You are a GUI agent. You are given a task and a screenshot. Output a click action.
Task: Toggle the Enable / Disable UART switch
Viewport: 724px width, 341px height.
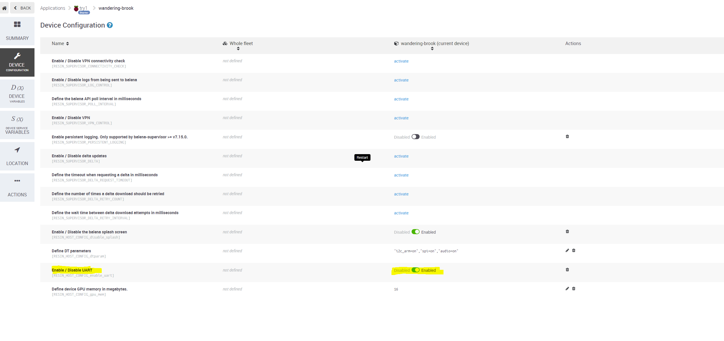[x=415, y=270]
